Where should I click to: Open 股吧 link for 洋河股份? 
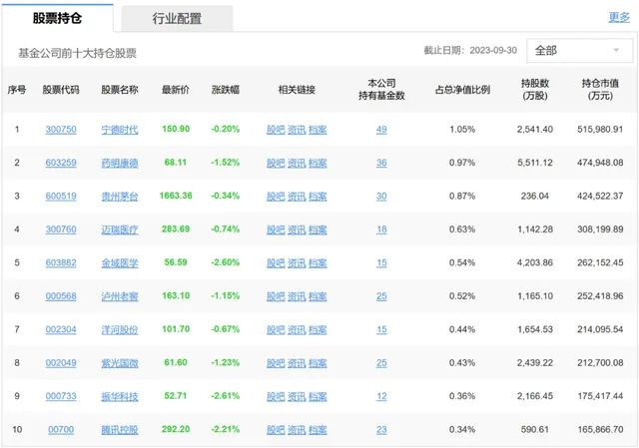[x=276, y=329]
